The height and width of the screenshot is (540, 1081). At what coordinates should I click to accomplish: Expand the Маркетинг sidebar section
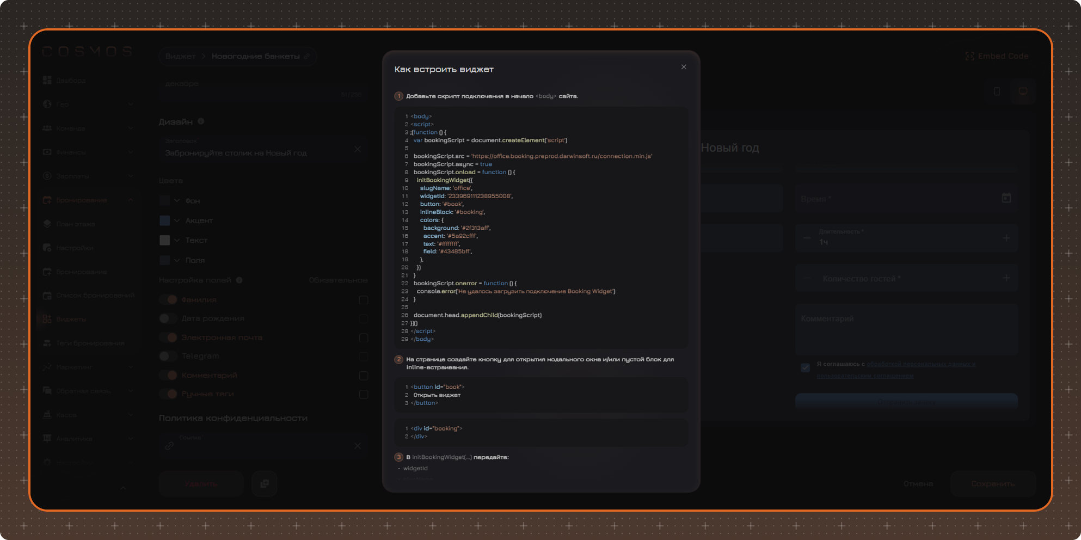131,367
